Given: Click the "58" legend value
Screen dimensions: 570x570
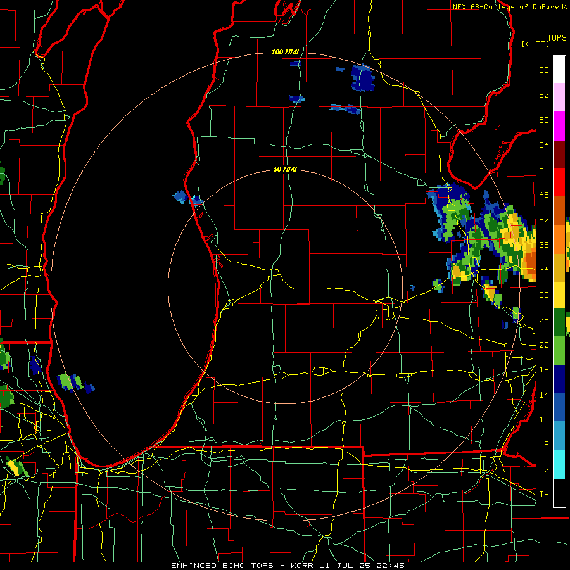Looking at the screenshot, I should (544, 120).
